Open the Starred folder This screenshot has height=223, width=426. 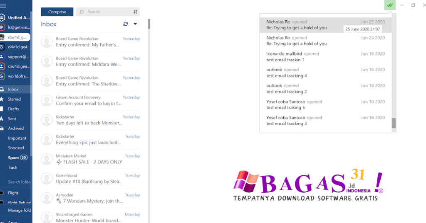16,99
